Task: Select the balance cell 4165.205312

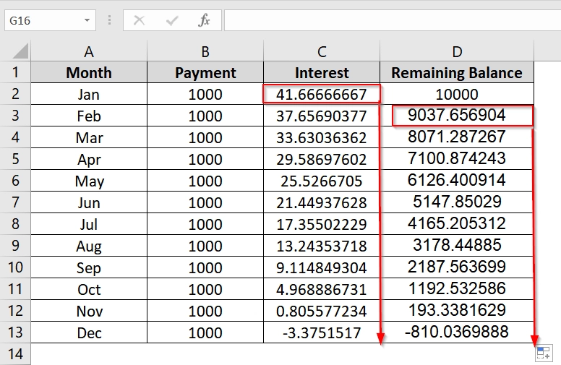Action: click(457, 224)
